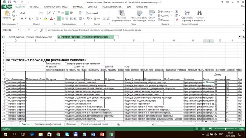This screenshot has height=138, width=246.
Task: Align cell text right
Action: 66,19
